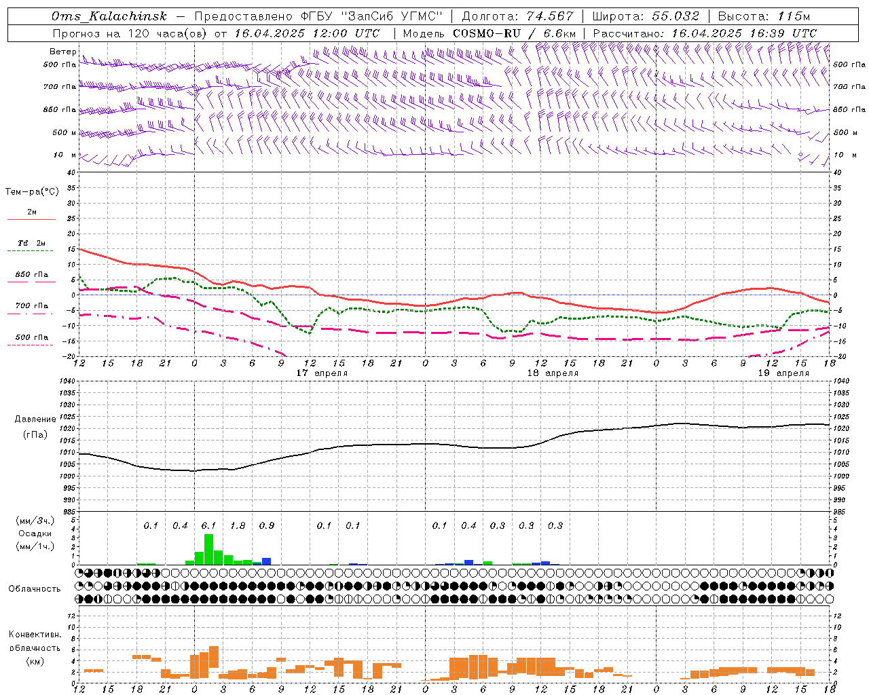The image size is (869, 695).
Task: Click the 6.1 precipitation total value
Action: coord(209,525)
